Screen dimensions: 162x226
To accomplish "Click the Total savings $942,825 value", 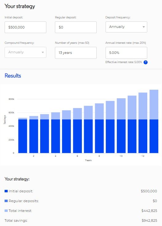I will (149, 220).
